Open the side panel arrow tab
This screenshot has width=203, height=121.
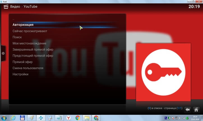click(3, 53)
